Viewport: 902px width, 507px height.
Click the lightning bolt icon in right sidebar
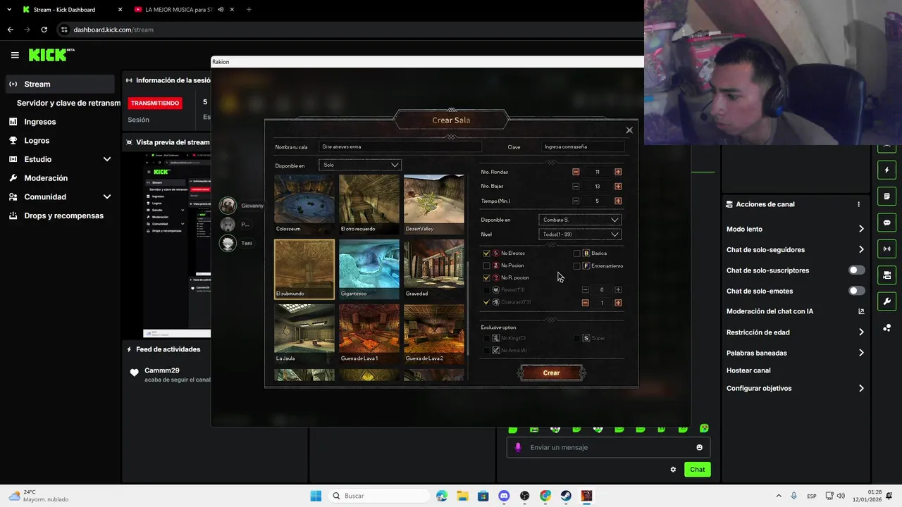coord(886,170)
